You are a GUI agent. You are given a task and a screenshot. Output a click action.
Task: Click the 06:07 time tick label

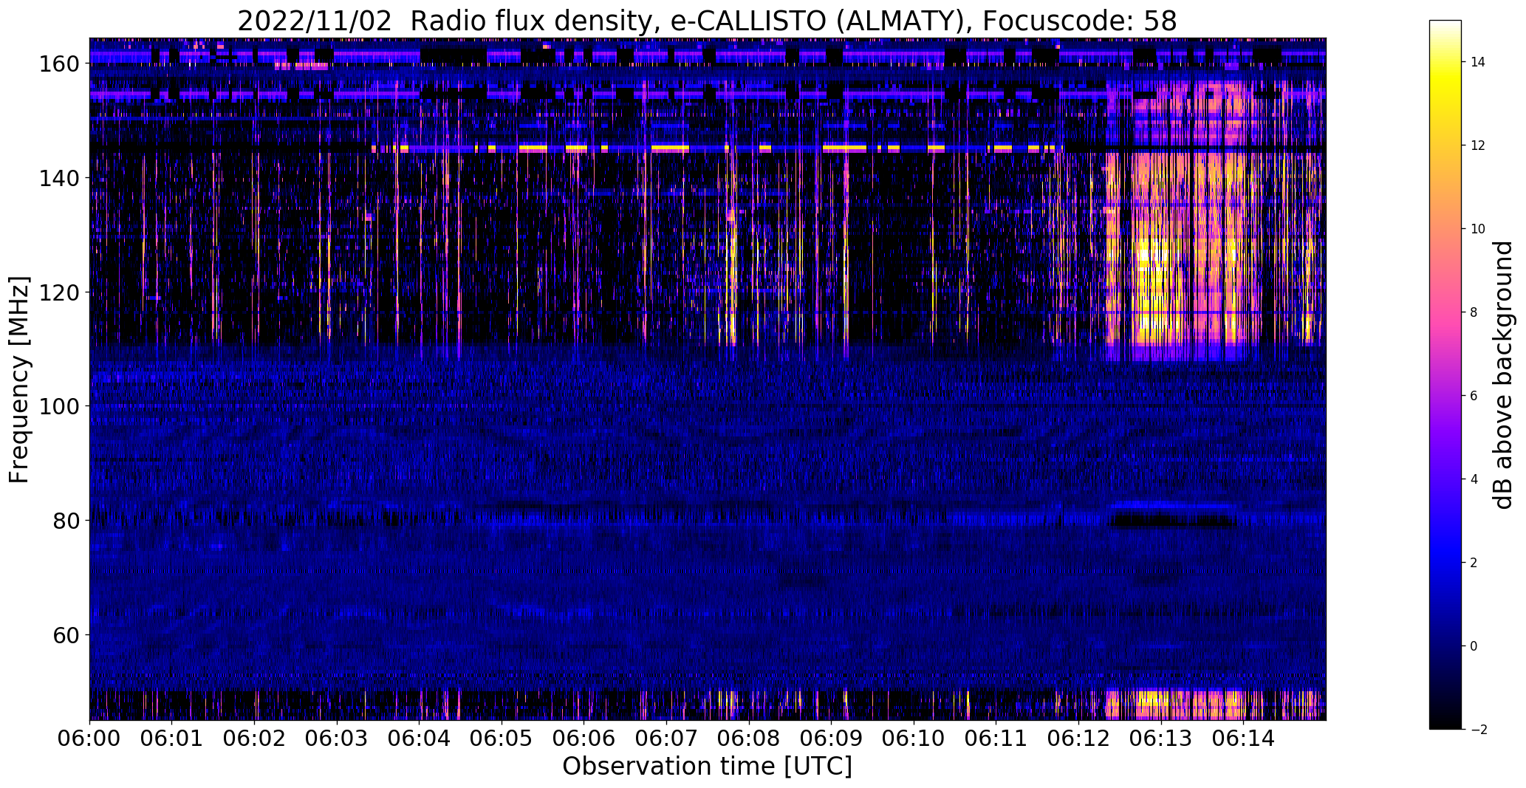(667, 739)
